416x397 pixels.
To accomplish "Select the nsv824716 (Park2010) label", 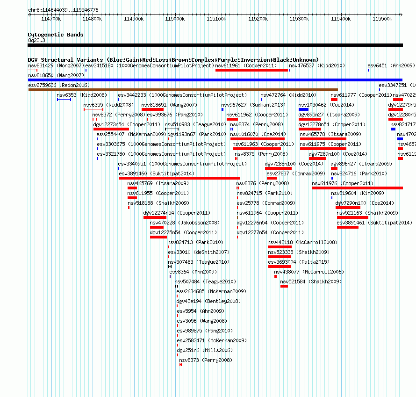I will click(359, 173).
